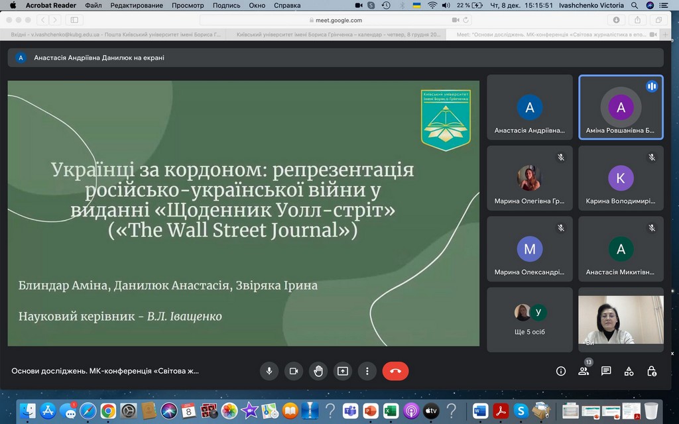This screenshot has height=424, width=679.
Task: Open the chat panel
Action: (x=606, y=371)
